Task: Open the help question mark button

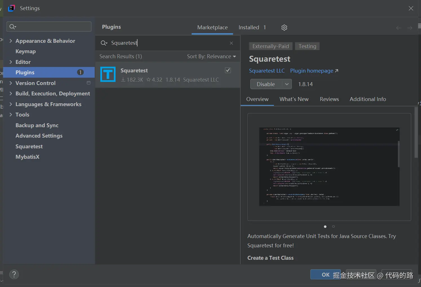Action: (14, 274)
